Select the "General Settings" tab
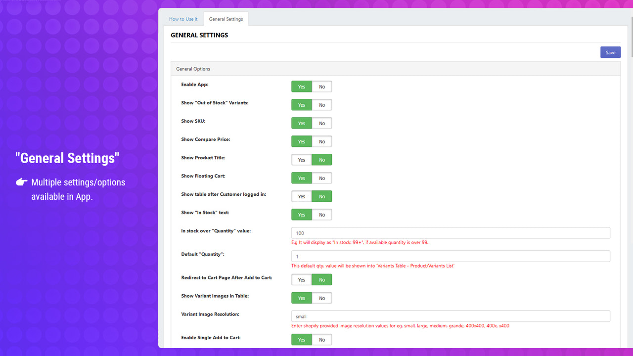Viewport: 633px width, 356px height. [226, 19]
